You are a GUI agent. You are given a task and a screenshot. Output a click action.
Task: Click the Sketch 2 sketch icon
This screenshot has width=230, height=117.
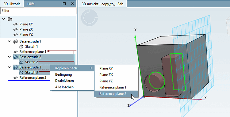(21, 62)
